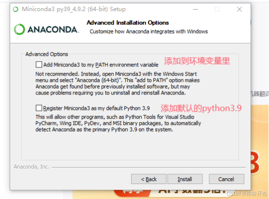Click 'Customize how Anaconda integrates with Windows' text

149,31
